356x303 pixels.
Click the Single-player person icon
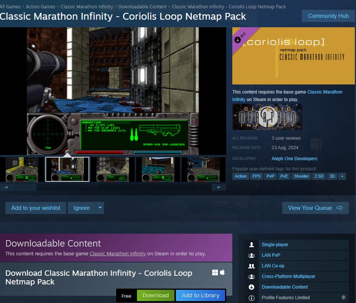[x=251, y=245]
